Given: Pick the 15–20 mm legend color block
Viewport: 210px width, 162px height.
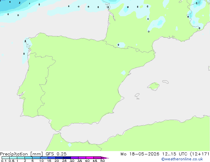Looking at the screenshot, I should click(x=52, y=158).
